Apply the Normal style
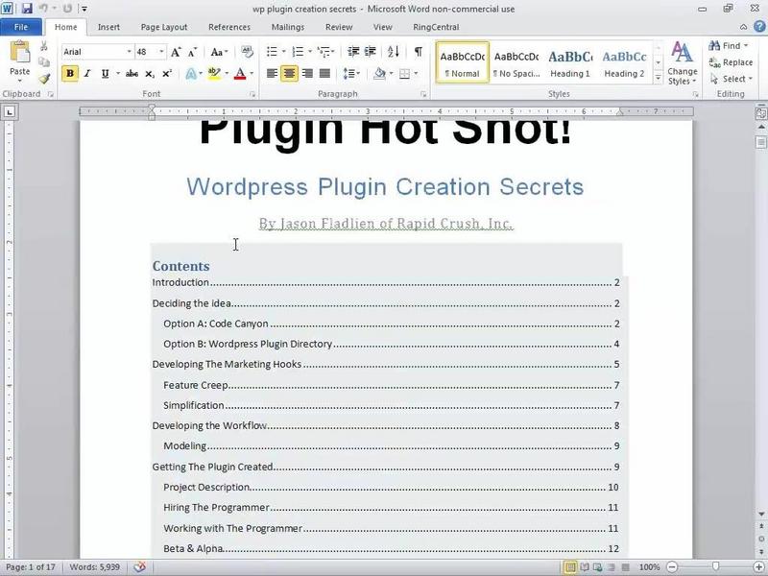Screen dimensions: 768x576 coord(463,62)
